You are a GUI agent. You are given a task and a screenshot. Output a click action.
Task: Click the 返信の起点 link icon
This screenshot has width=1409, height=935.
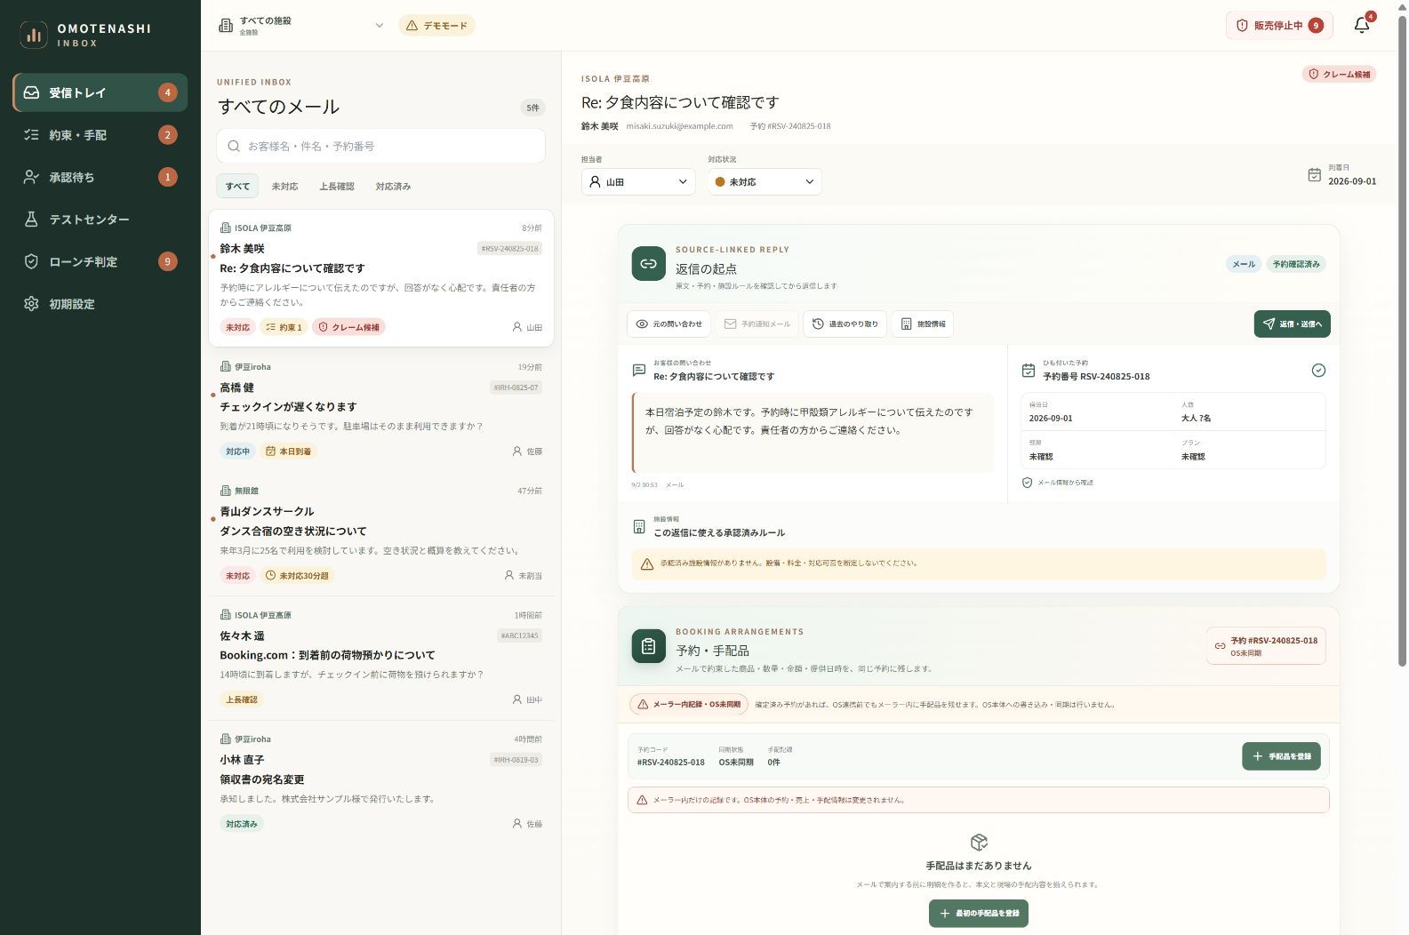tap(648, 264)
